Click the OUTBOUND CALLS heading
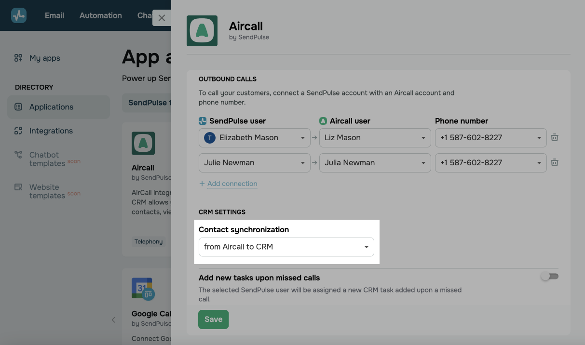Screen dimensions: 585x345 228,79
